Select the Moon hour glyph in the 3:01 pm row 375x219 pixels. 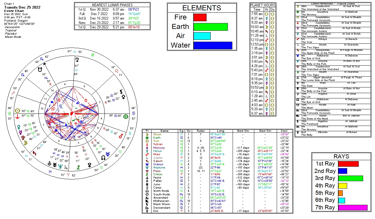click(266, 57)
